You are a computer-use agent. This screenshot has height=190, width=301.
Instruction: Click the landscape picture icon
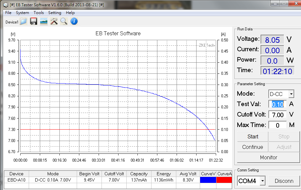(44, 22)
